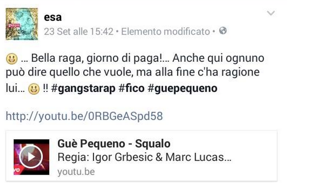Open the Guè Pequeno - Squalo title
The image size is (314, 185).
coord(114,144)
